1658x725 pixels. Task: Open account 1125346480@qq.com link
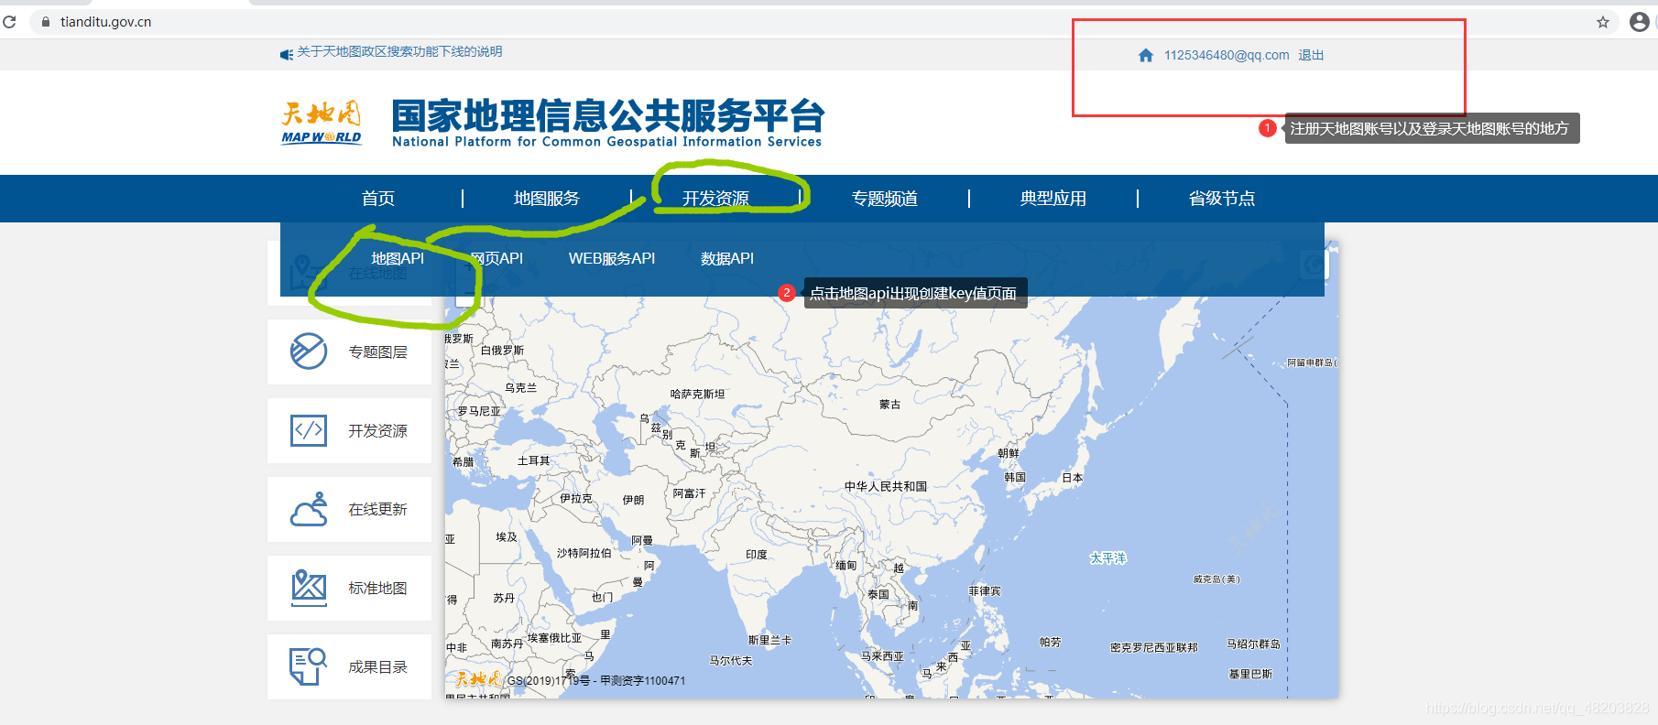[x=1227, y=55]
